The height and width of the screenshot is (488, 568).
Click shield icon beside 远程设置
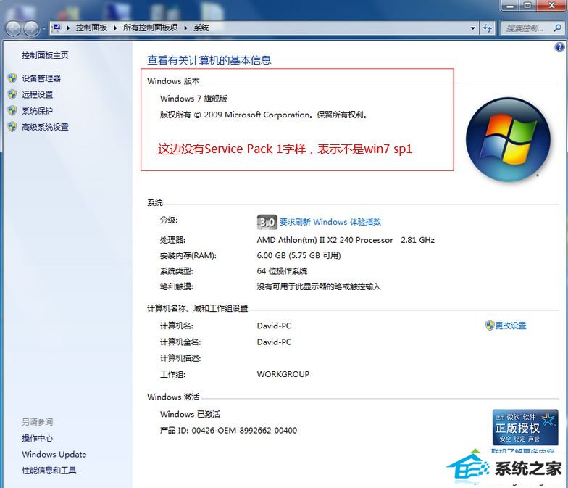click(13, 94)
